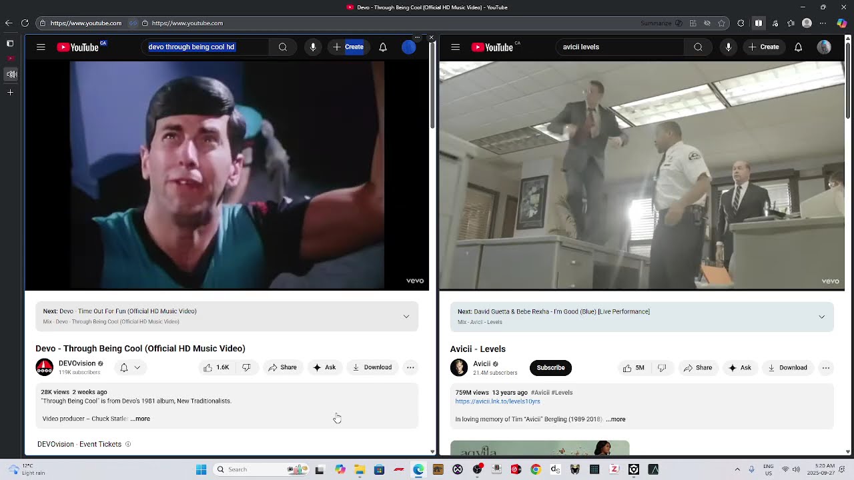Download the Avicii Levels video
The width and height of the screenshot is (854, 480).
point(788,368)
